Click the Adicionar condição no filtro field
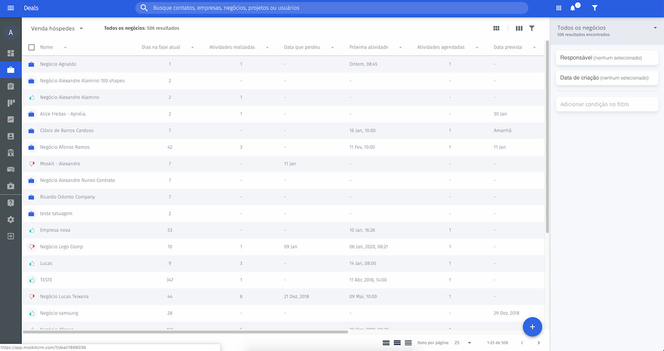The image size is (664, 351). click(607, 104)
